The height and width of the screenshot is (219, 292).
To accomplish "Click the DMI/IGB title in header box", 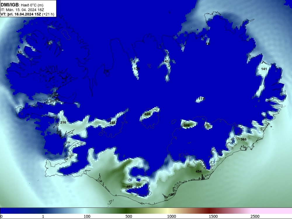I will [10, 5].
